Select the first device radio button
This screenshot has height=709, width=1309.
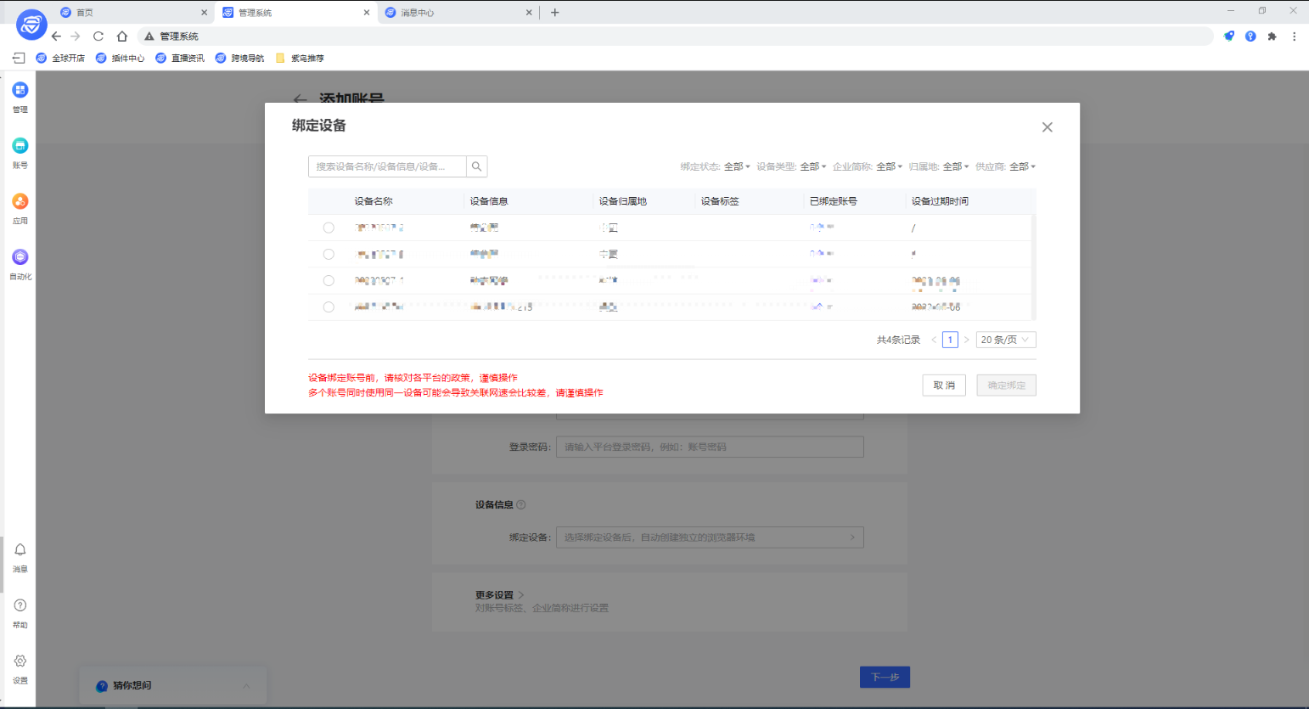tap(329, 227)
